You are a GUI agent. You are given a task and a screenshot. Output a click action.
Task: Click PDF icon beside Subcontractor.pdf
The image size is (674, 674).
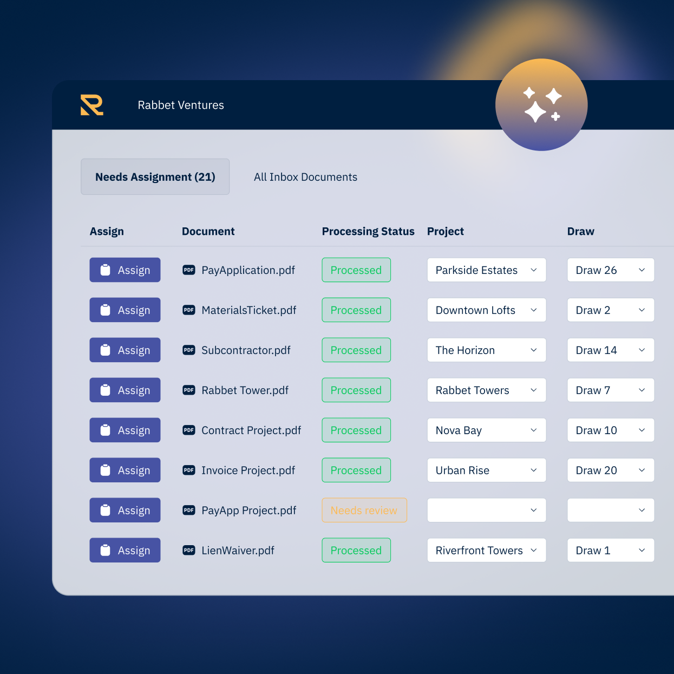pyautogui.click(x=189, y=350)
